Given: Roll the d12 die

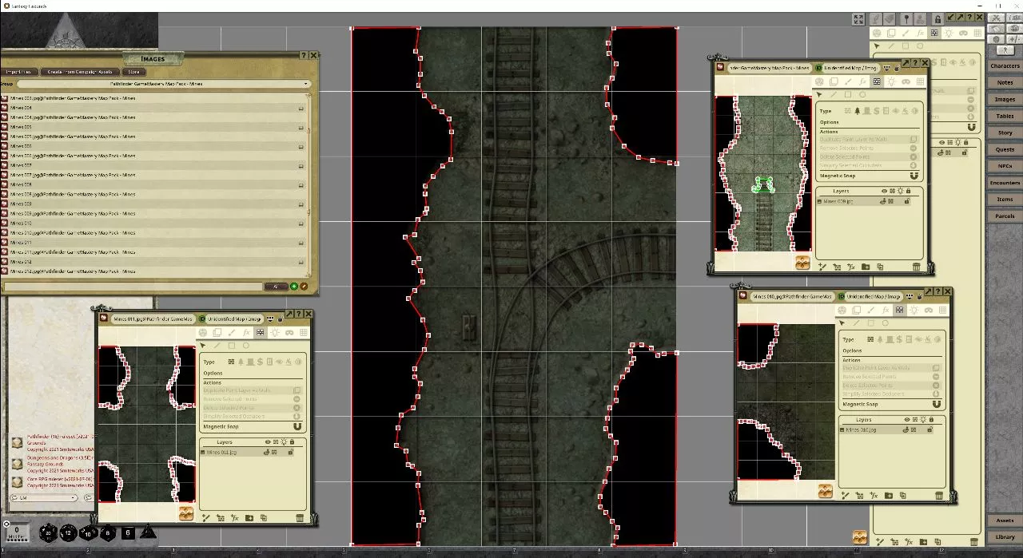Looking at the screenshot, I should tap(69, 532).
